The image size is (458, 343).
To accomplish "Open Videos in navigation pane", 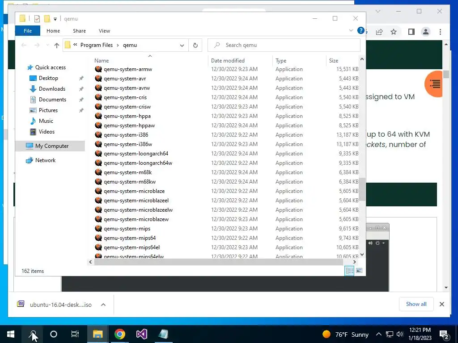I will click(x=47, y=132).
